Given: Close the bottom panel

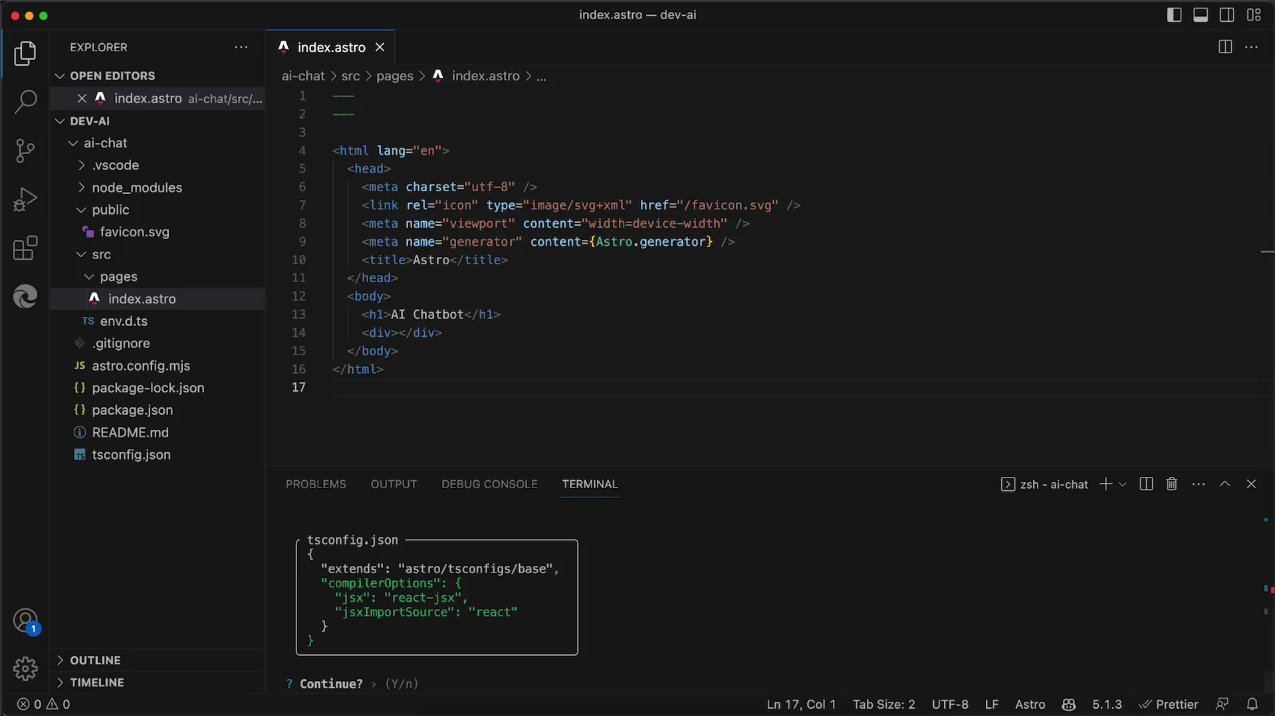Looking at the screenshot, I should [x=1251, y=484].
